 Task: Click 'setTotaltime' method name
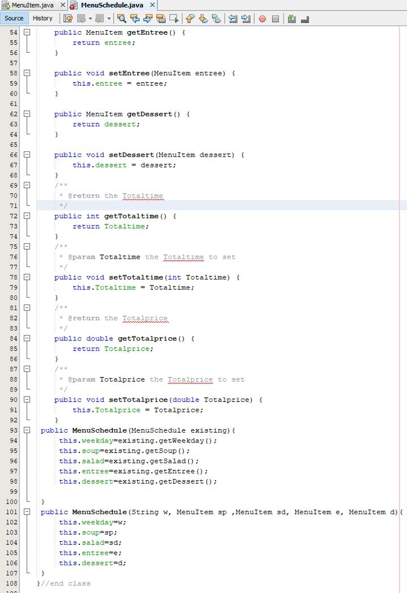point(136,277)
